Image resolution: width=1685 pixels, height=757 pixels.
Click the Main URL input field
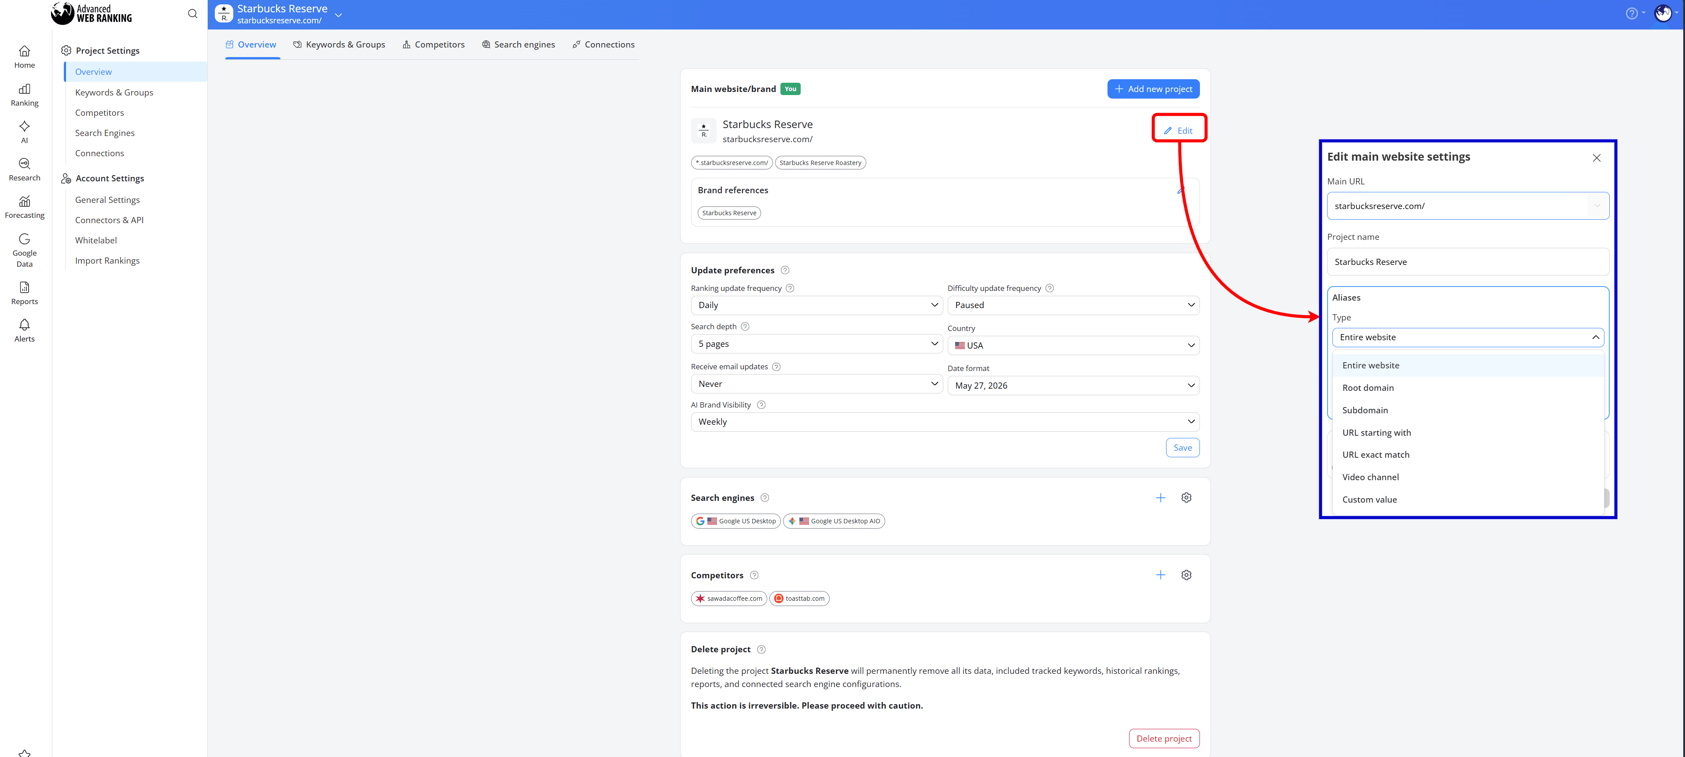click(1467, 206)
